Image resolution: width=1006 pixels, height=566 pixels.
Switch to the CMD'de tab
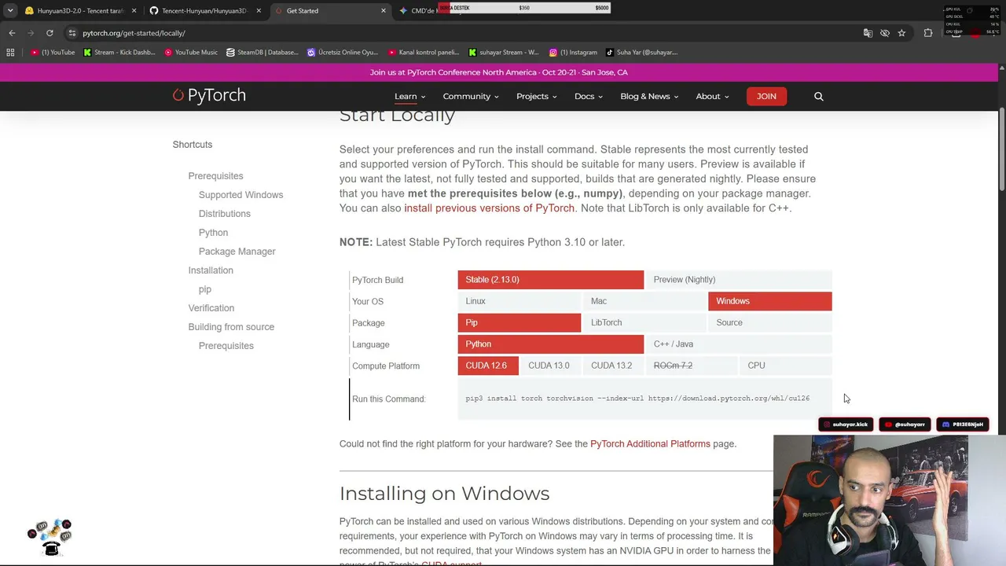(424, 11)
